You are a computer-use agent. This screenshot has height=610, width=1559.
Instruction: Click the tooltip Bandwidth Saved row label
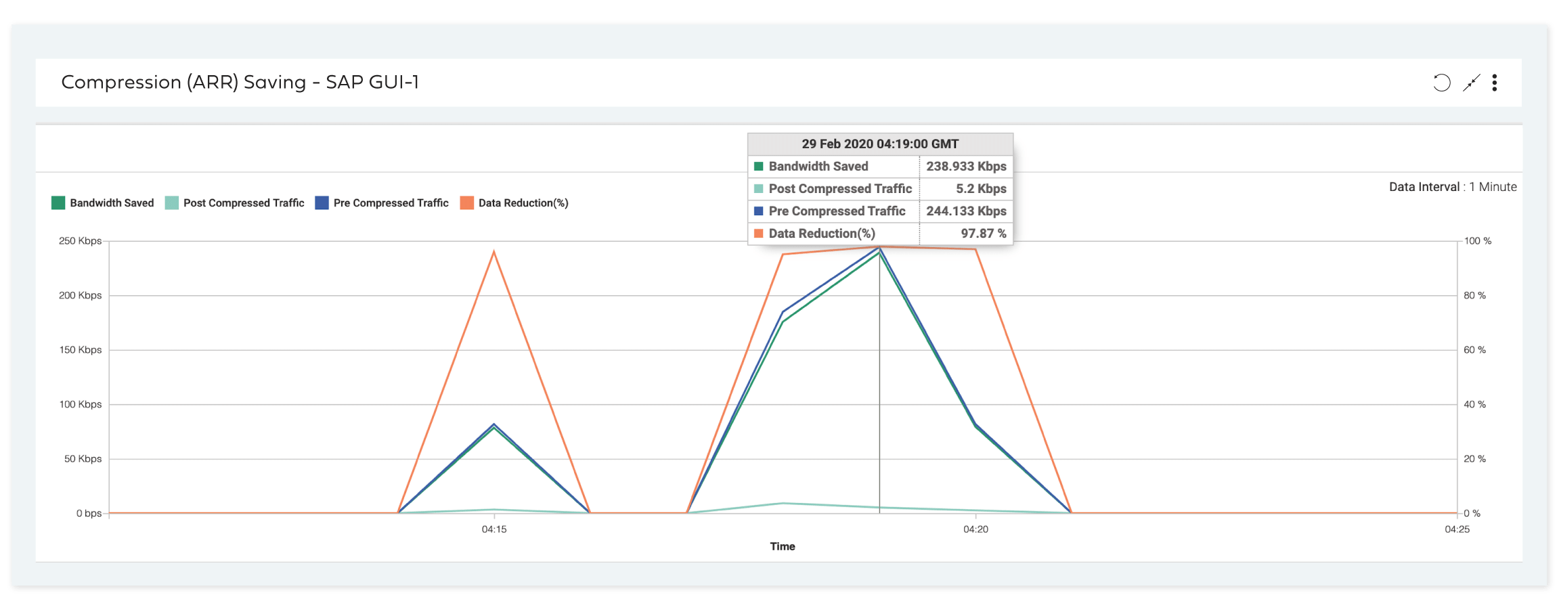[818, 167]
